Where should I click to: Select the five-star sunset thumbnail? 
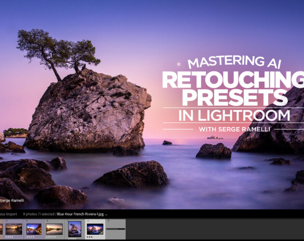tap(54, 229)
